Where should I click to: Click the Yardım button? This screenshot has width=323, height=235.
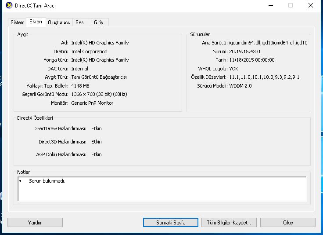coord(35,223)
